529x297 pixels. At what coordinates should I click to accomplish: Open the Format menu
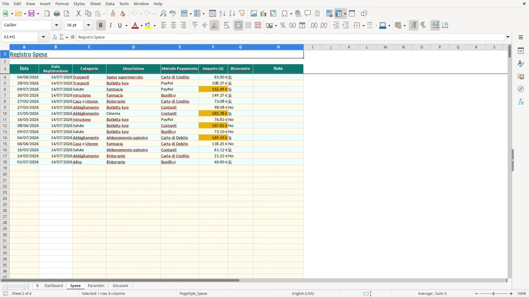pos(62,4)
